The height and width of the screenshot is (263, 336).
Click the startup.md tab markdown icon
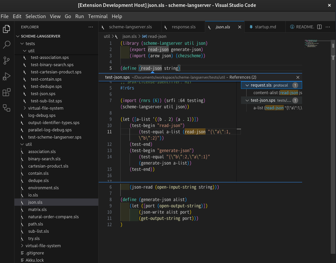tap(251, 27)
